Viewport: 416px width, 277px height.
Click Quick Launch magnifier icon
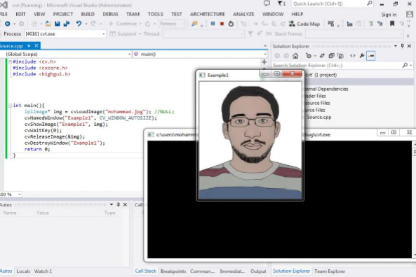(369, 3)
